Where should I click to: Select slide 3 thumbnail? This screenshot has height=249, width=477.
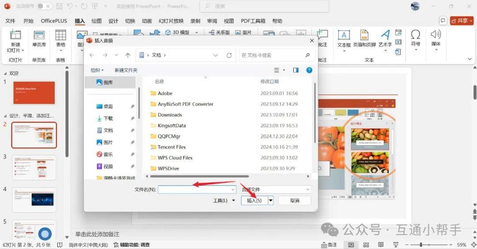coord(34,167)
